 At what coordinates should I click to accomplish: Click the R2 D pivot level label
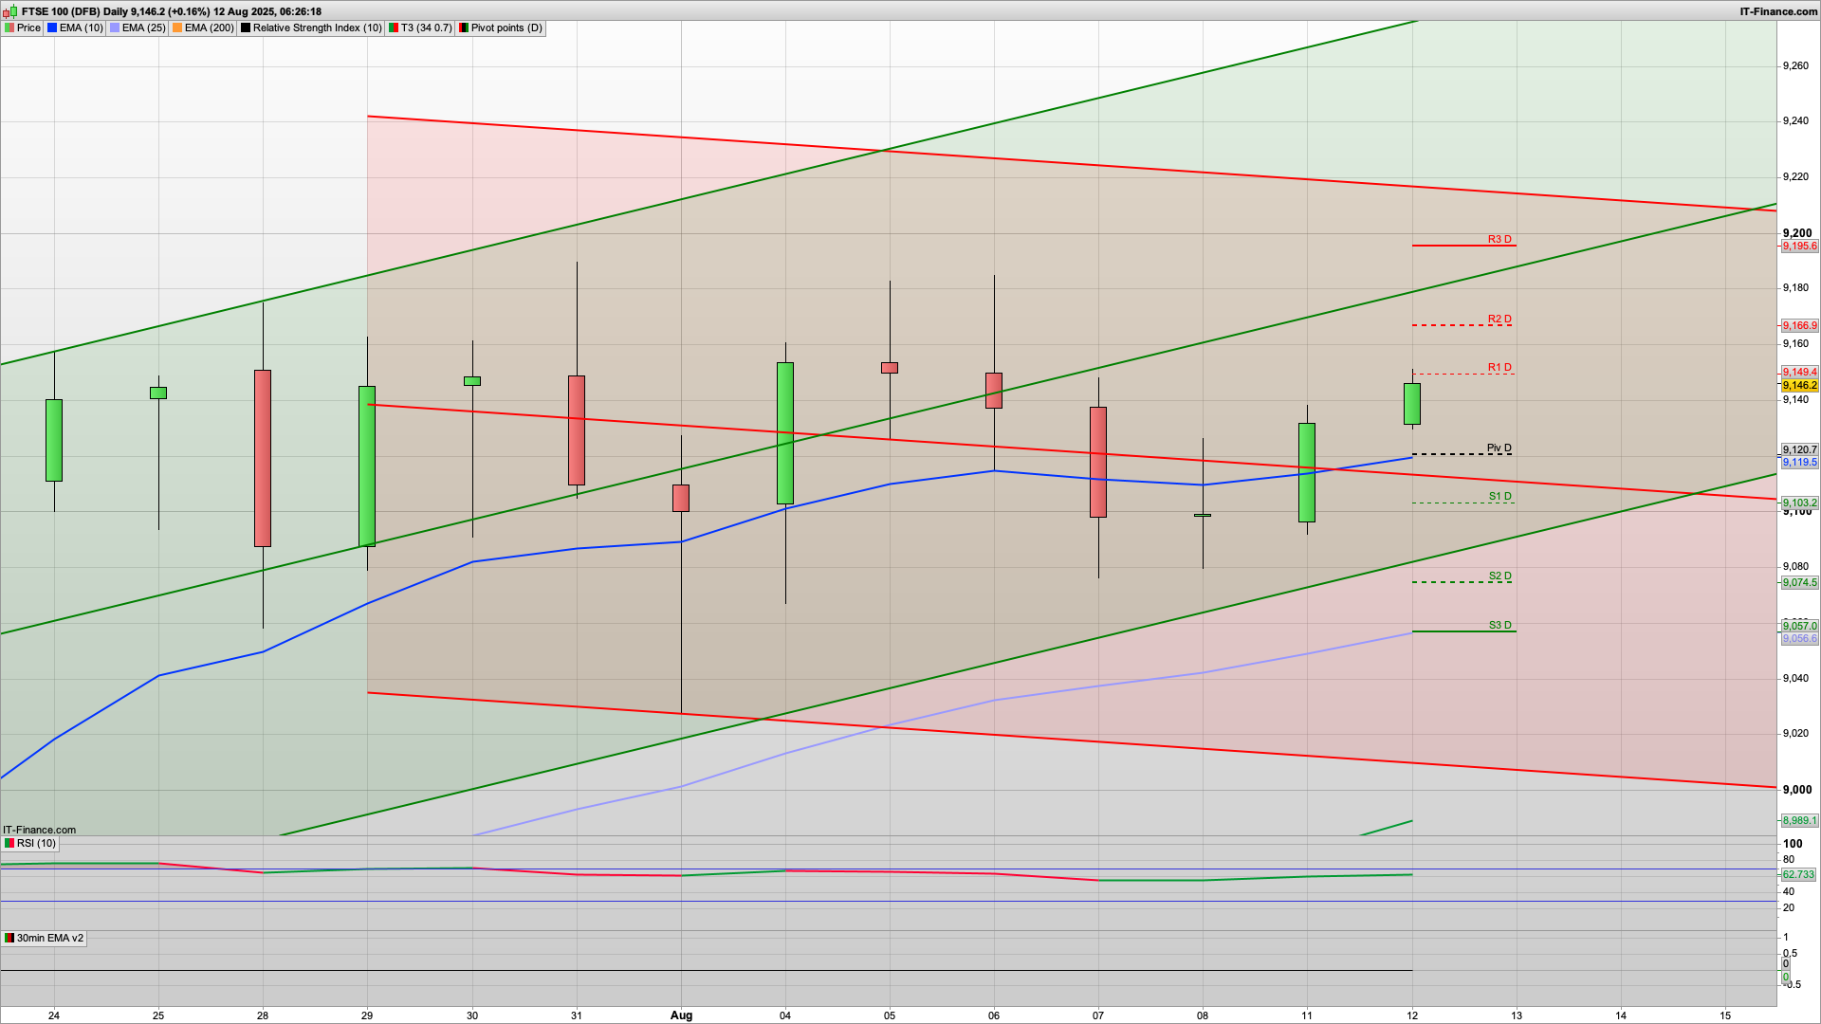pos(1499,319)
